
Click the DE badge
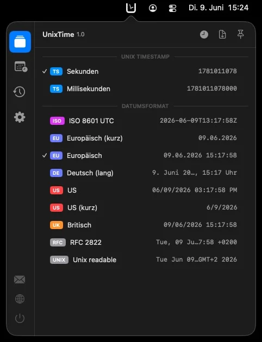56,173
